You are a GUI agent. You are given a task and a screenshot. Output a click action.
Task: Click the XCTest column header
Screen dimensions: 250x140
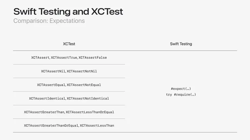pos(69,44)
